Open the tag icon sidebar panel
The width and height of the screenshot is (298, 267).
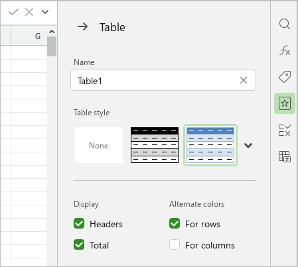coord(285,77)
